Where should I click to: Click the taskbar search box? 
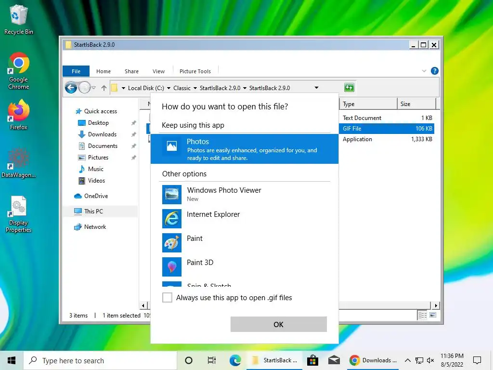[x=100, y=360]
